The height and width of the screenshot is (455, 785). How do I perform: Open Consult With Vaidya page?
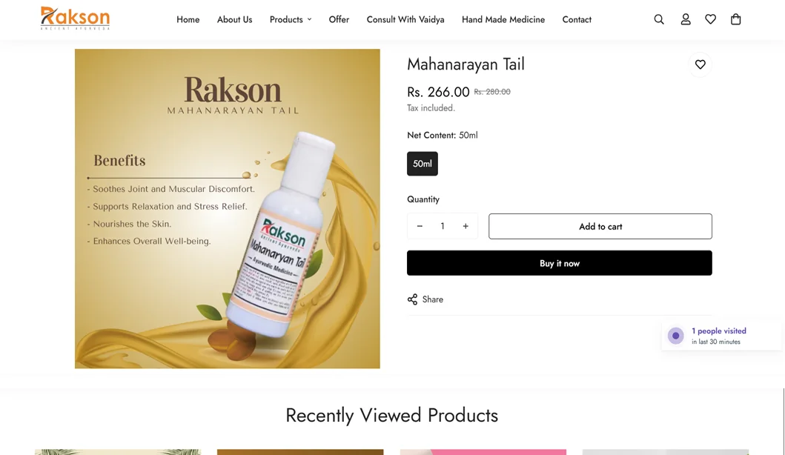pos(405,19)
